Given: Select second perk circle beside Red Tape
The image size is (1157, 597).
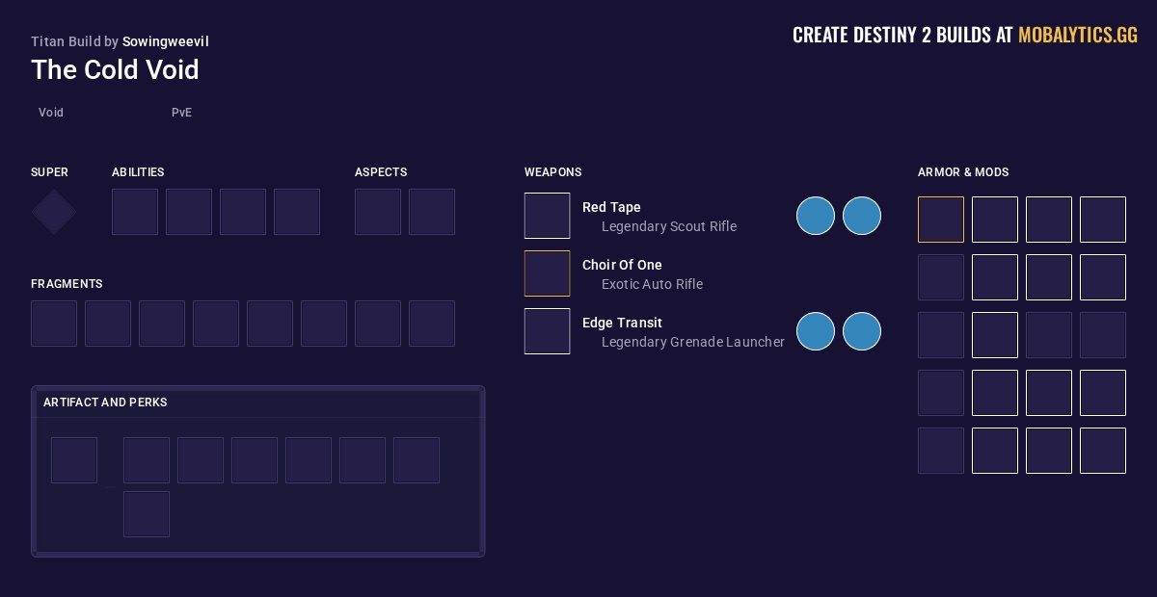Looking at the screenshot, I should point(862,216).
